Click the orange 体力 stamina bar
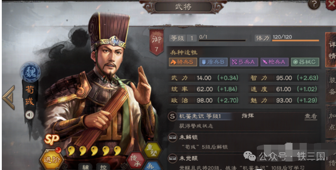The width and height of the screenshot is (336, 170). click(295, 41)
